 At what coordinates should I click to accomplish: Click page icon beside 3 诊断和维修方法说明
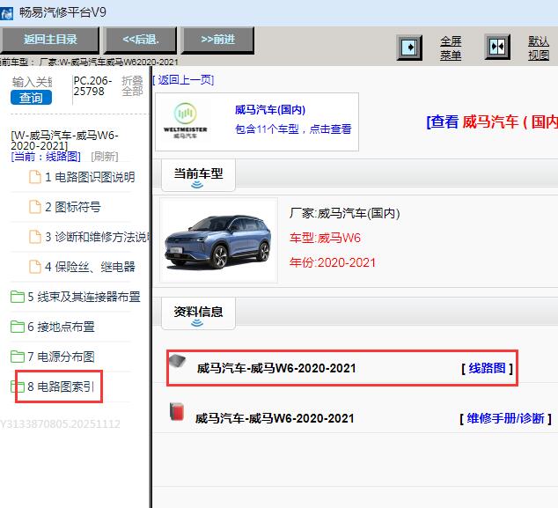tap(35, 237)
